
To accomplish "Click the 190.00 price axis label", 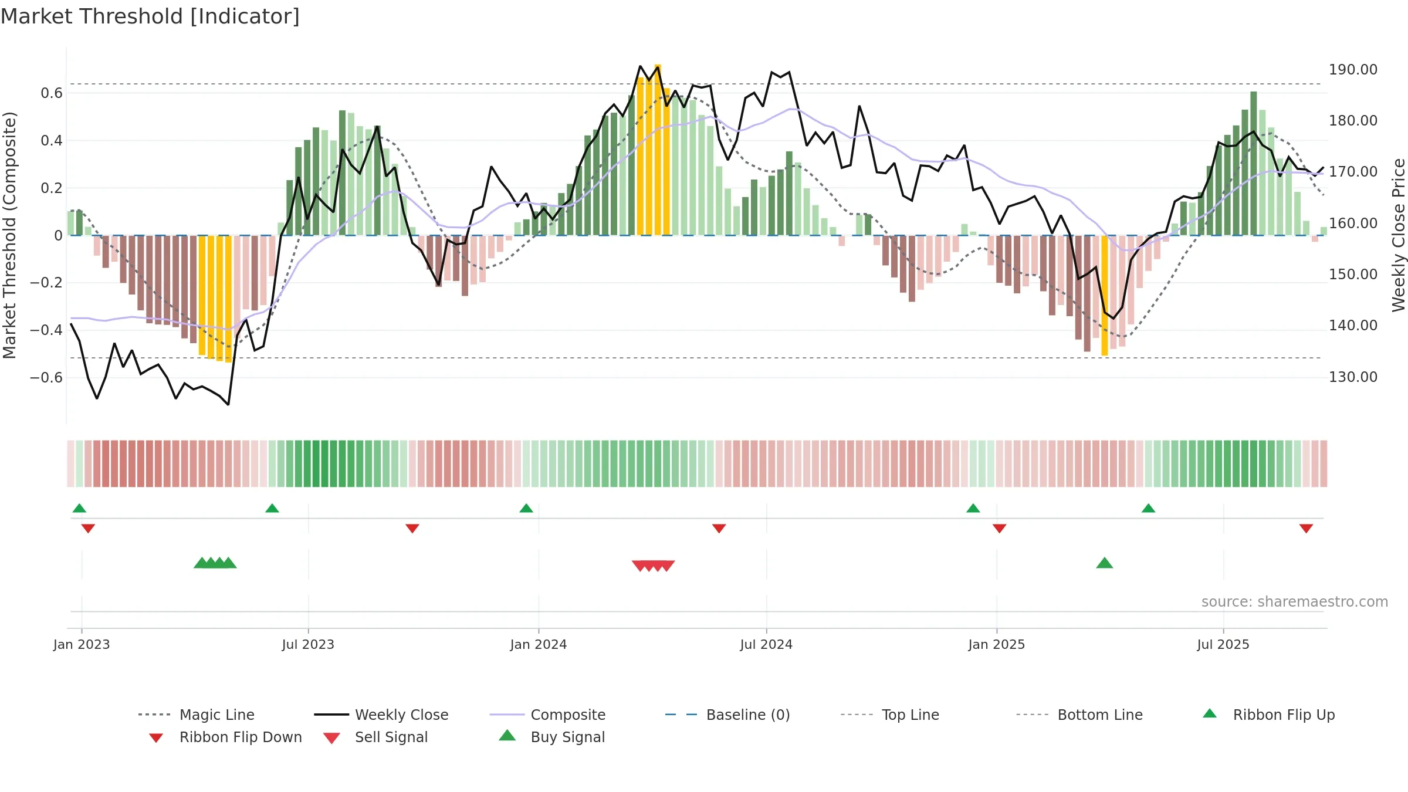I will point(1353,70).
